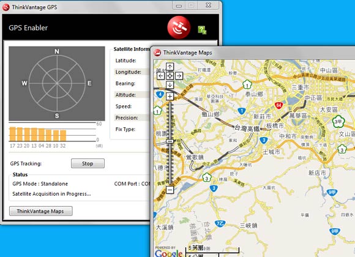Open the green help icon in GPS Enabler
This screenshot has height=257, width=355.
(202, 30)
